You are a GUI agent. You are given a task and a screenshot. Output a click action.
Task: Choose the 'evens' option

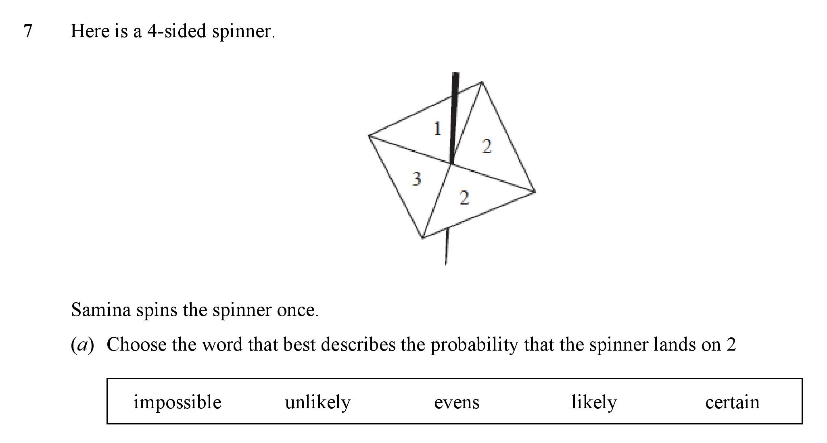click(457, 403)
